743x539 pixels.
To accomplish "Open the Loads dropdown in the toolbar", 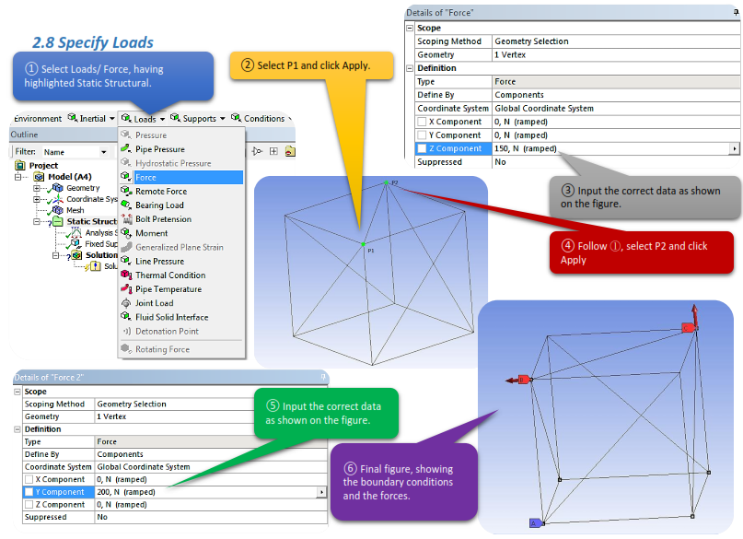I will coord(145,119).
